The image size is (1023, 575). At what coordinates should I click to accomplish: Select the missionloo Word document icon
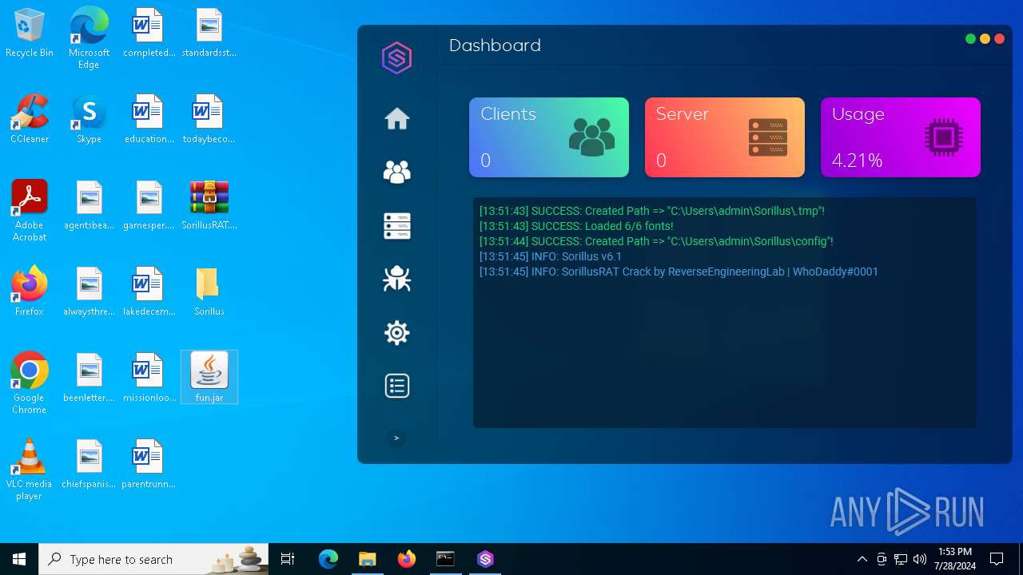(x=149, y=377)
